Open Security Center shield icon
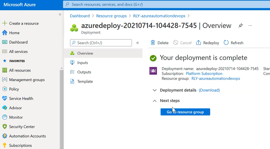Viewport: 270px width, 149px height. pyautogui.click(x=5, y=127)
